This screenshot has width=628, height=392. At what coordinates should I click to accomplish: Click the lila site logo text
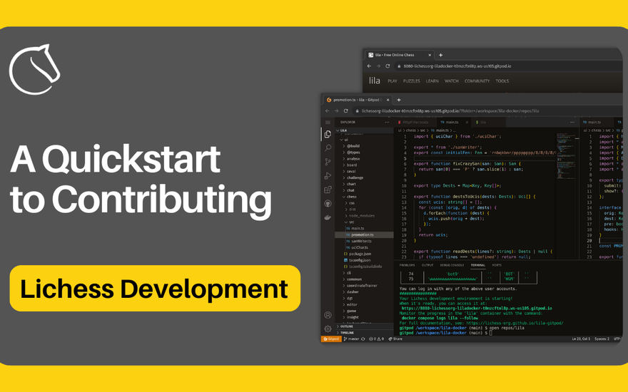click(x=375, y=81)
